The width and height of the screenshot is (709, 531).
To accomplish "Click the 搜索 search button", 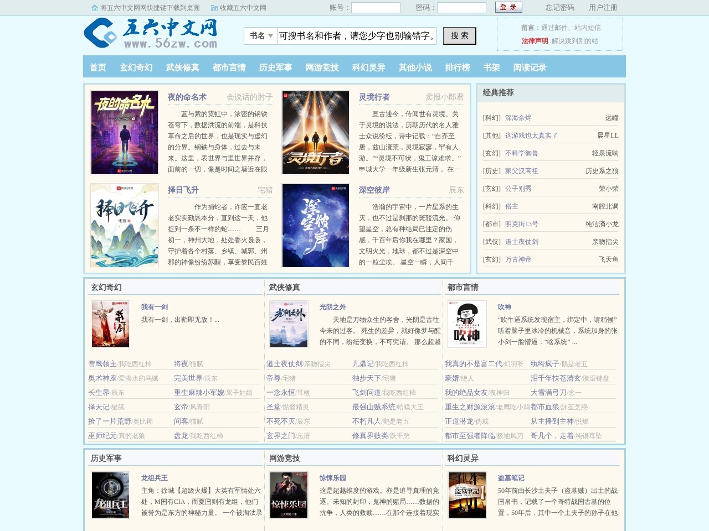I will coord(459,36).
